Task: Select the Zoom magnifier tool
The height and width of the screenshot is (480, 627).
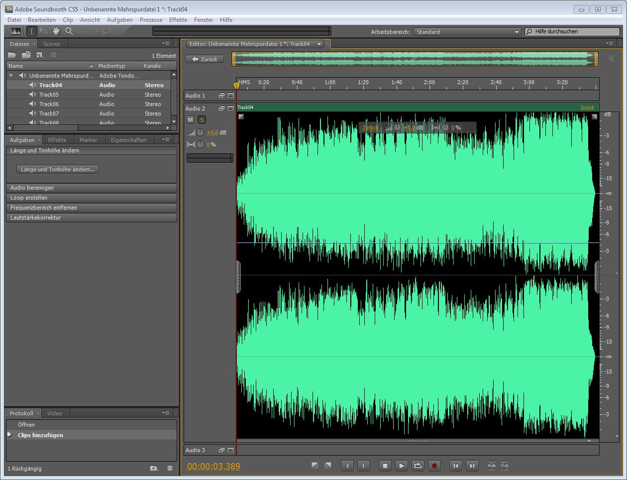Action: [69, 31]
